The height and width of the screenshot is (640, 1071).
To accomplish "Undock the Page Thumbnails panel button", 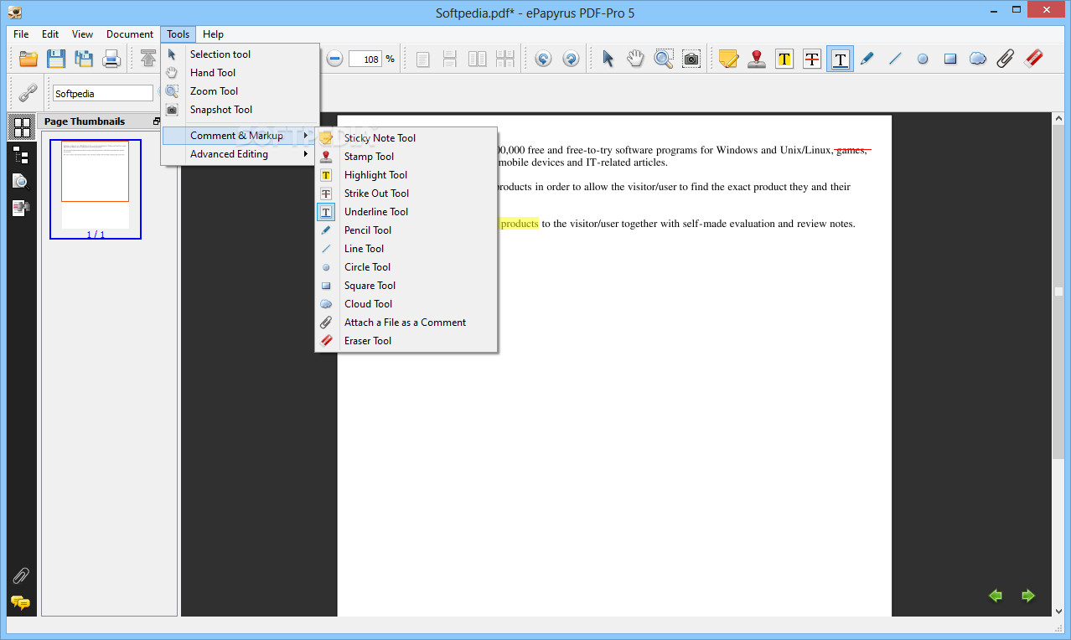I will pos(157,121).
